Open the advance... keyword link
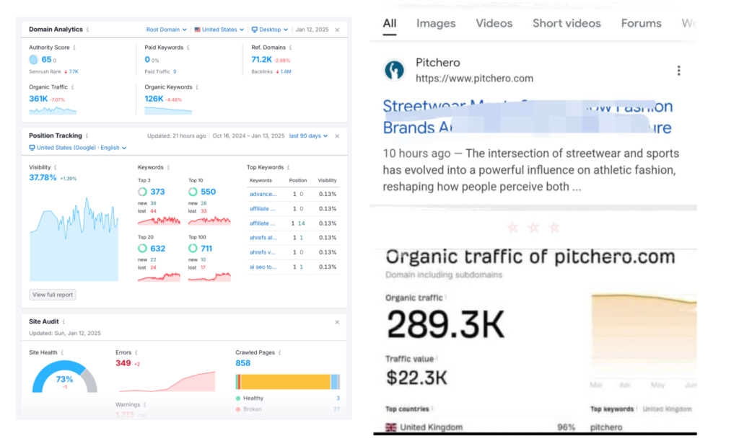 (x=263, y=194)
